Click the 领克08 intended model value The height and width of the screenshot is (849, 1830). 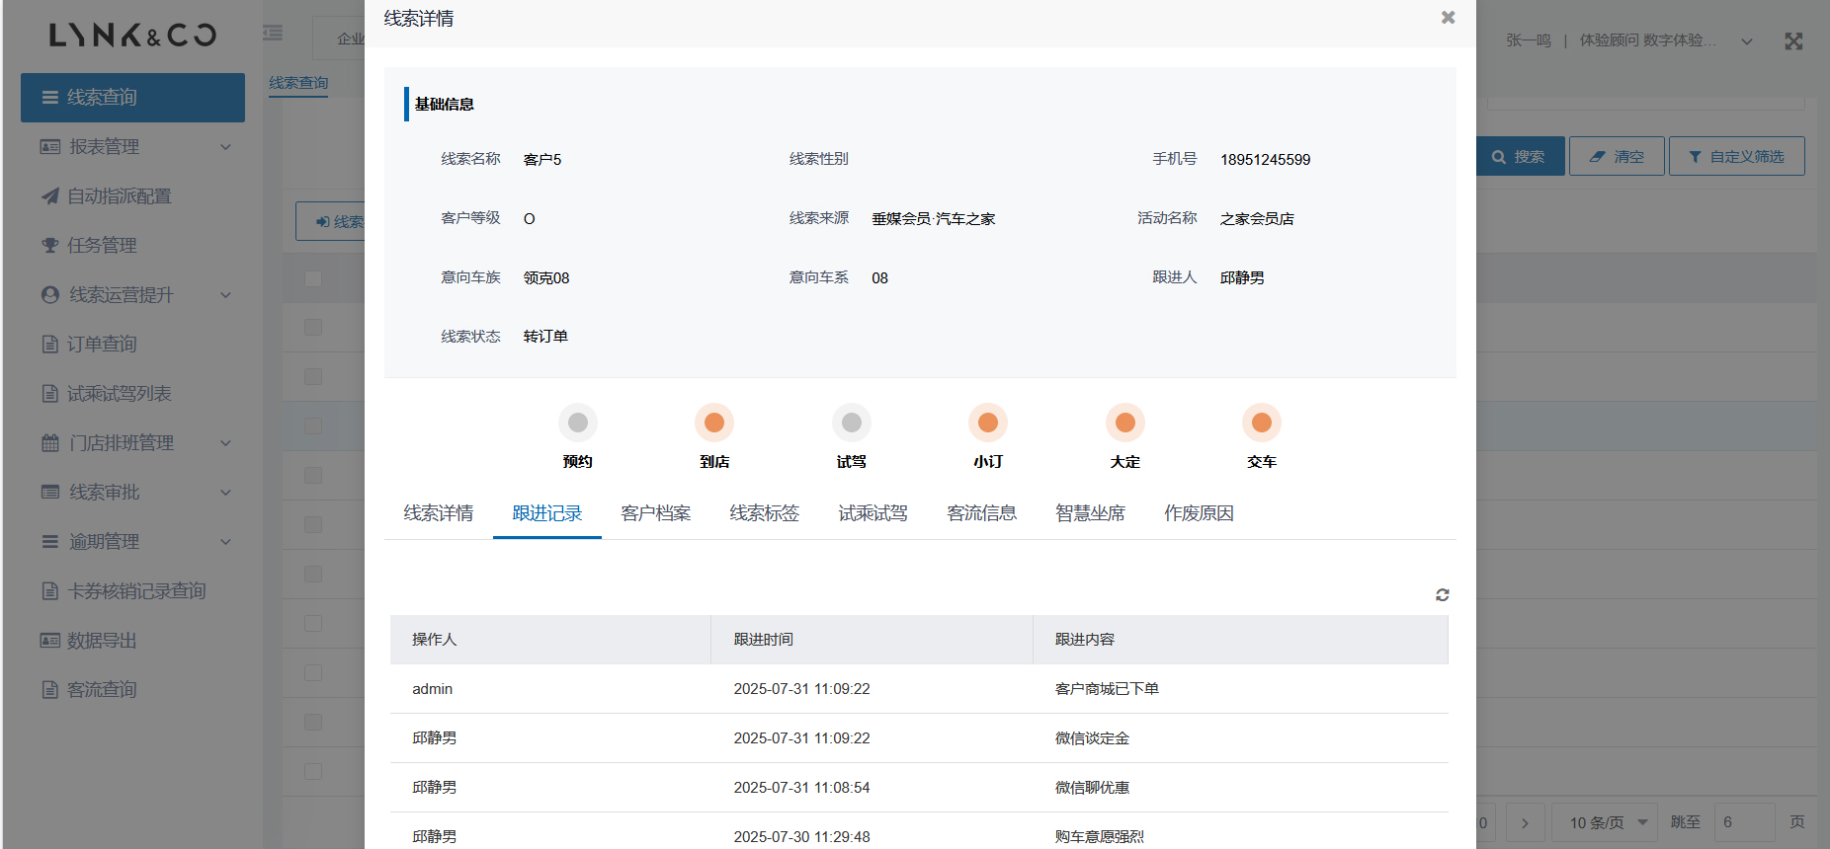(546, 278)
